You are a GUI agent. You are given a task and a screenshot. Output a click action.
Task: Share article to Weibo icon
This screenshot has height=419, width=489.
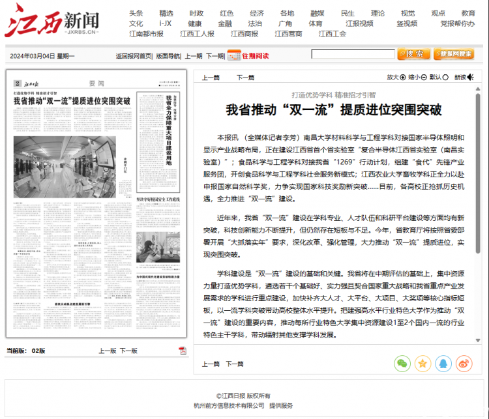(464, 364)
